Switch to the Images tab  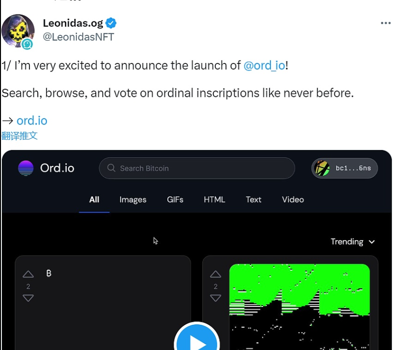tap(133, 199)
